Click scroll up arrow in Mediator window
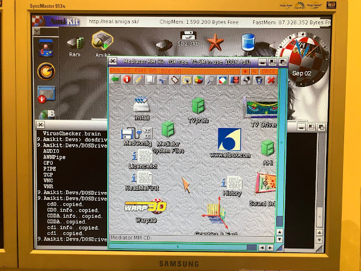The width and height of the screenshot is (361, 271). (279, 232)
